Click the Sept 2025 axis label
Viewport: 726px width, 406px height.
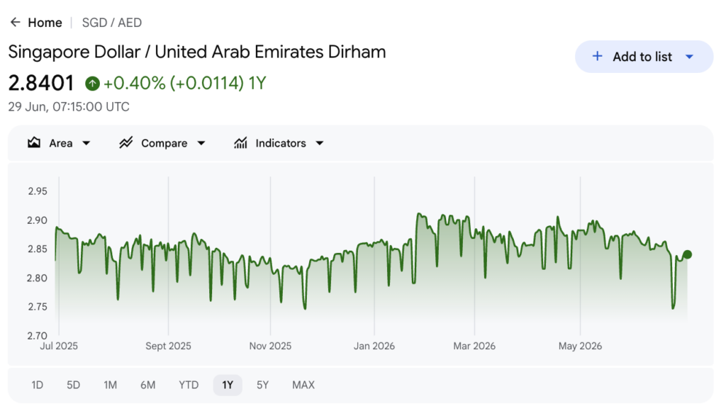click(x=168, y=346)
